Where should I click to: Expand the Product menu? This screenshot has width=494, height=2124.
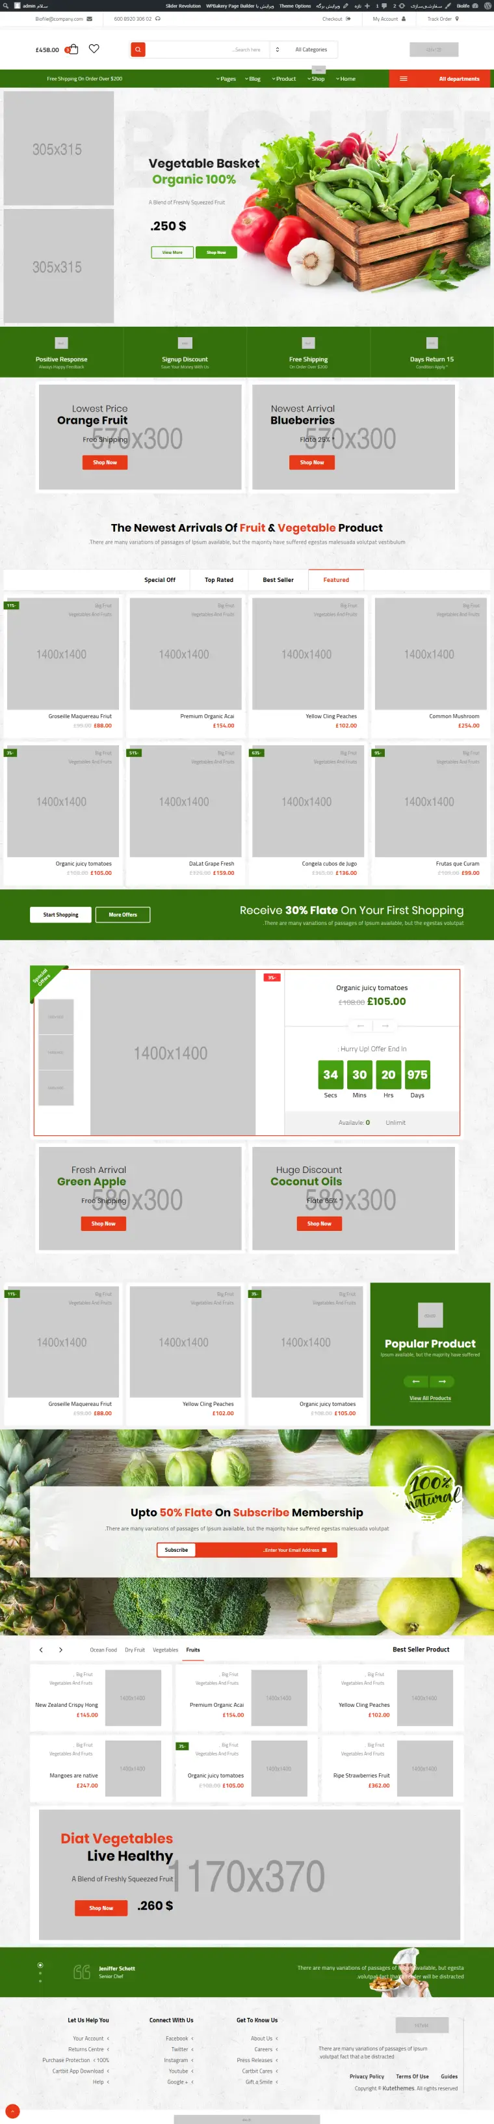pos(284,79)
